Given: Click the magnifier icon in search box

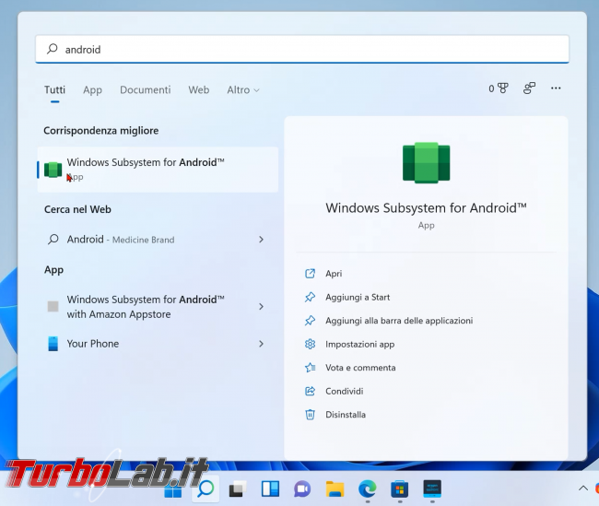Looking at the screenshot, I should [x=53, y=49].
